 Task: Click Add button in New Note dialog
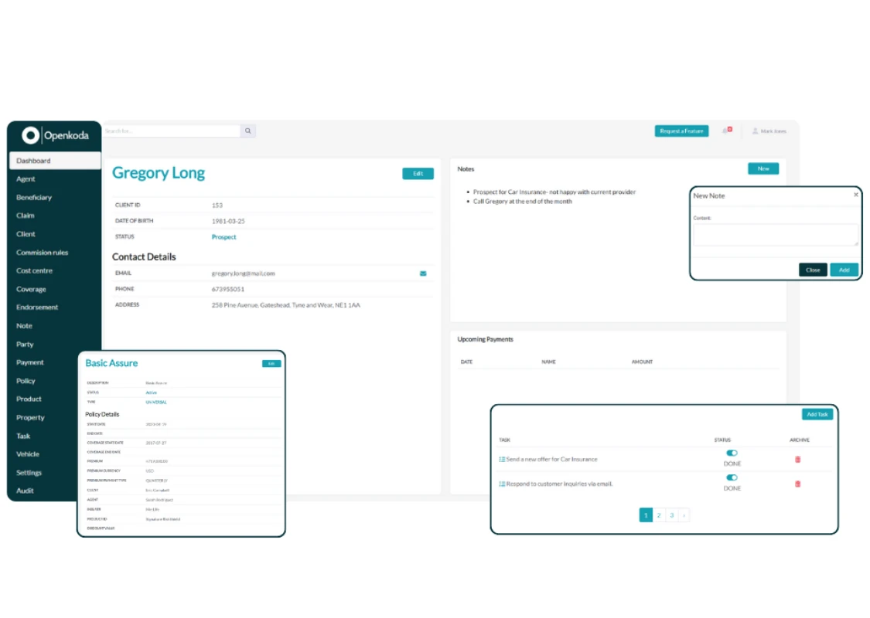coord(844,270)
